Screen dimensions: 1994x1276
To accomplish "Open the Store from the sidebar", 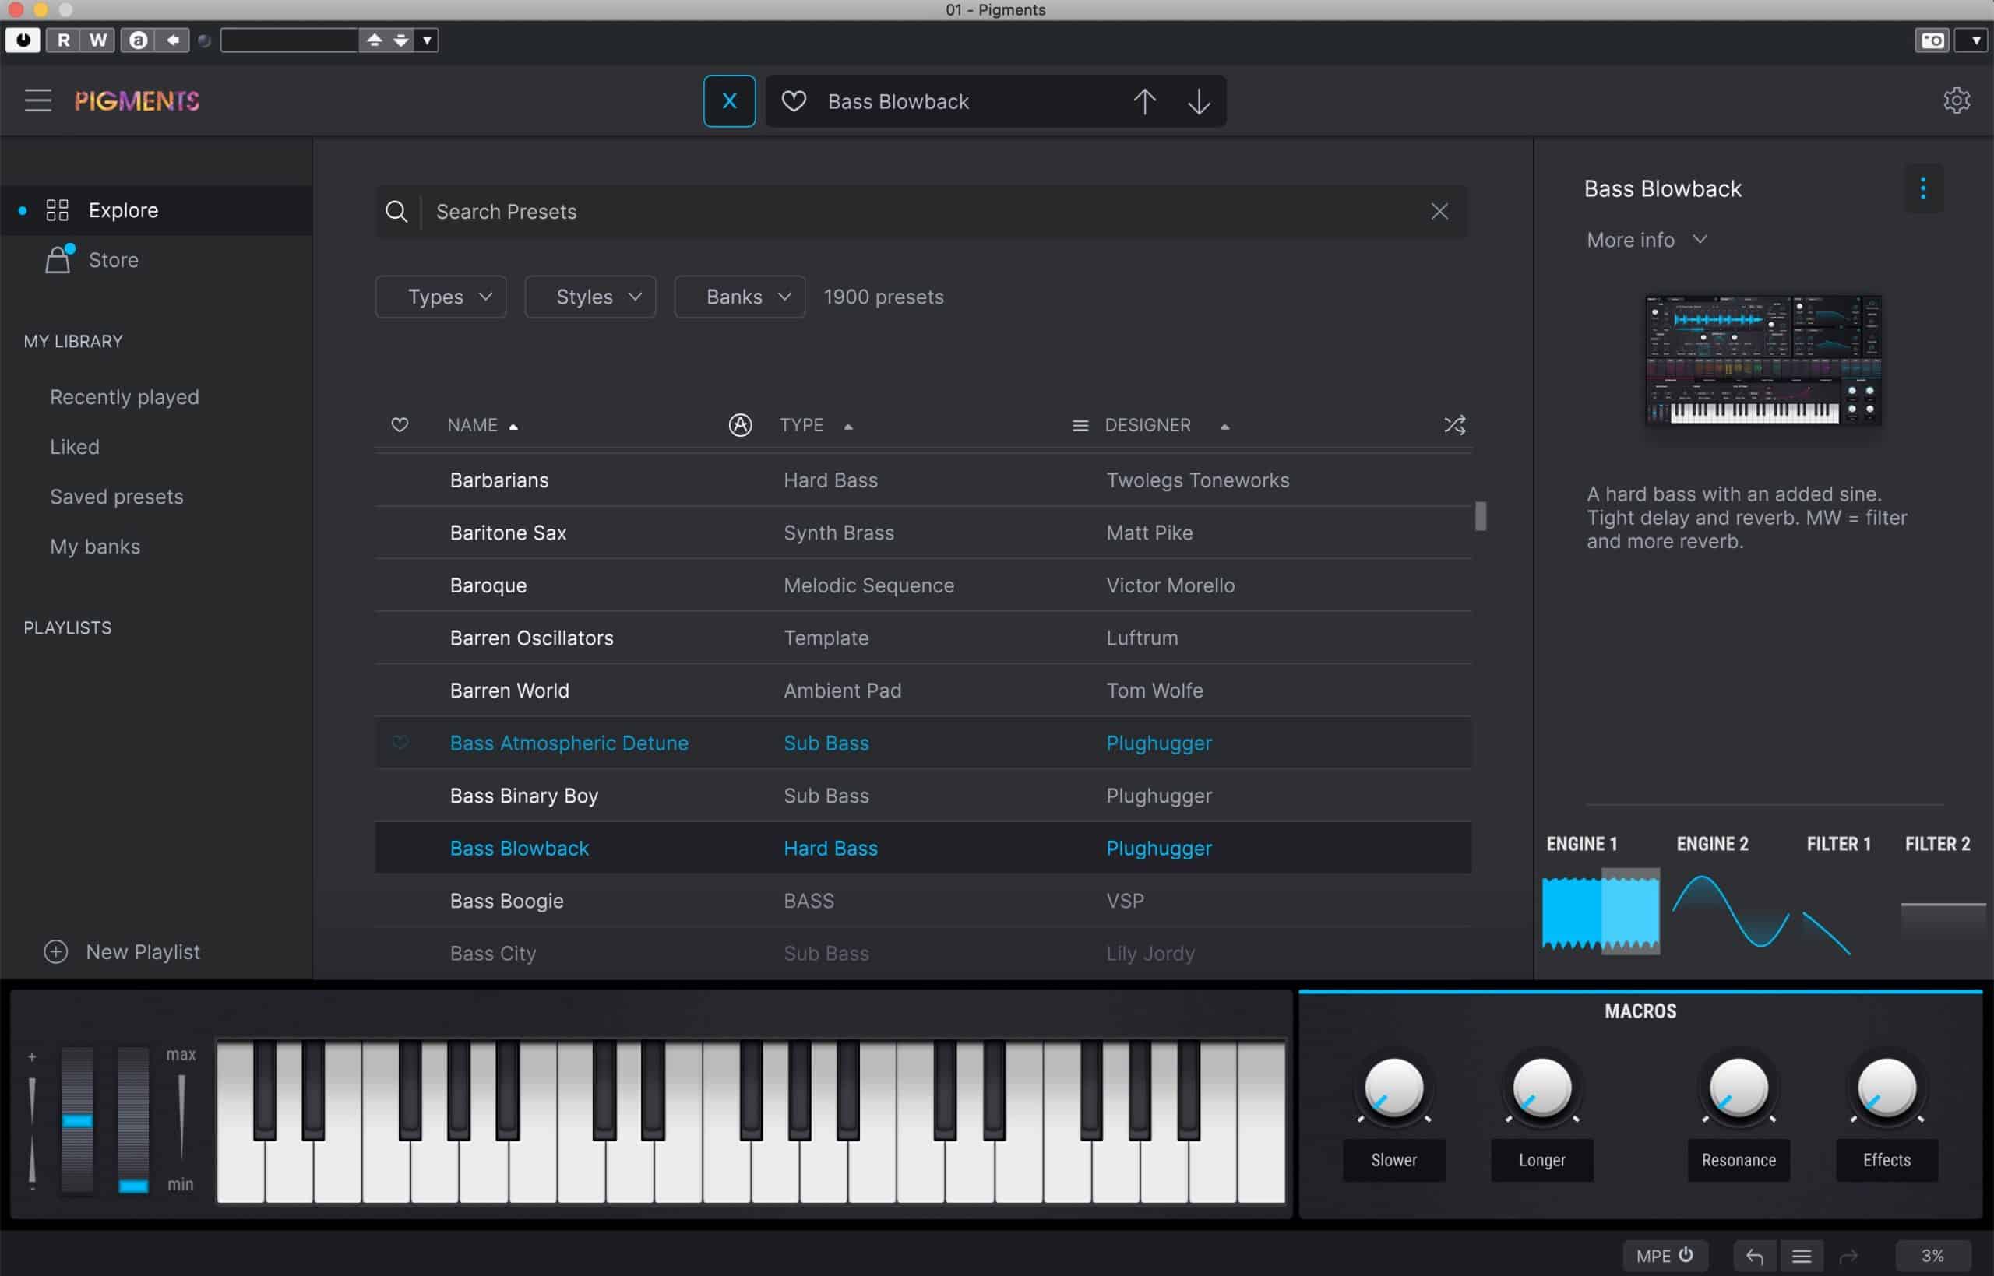I will [x=114, y=260].
